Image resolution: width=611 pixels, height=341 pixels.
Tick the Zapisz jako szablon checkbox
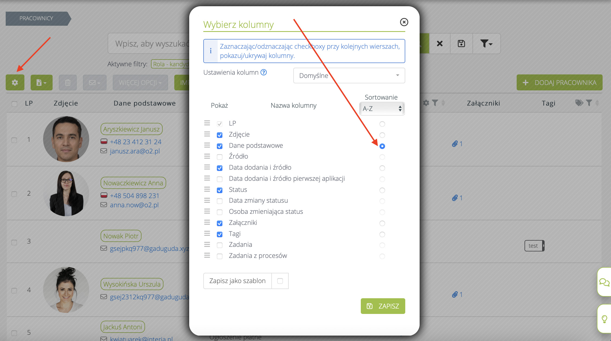(280, 281)
